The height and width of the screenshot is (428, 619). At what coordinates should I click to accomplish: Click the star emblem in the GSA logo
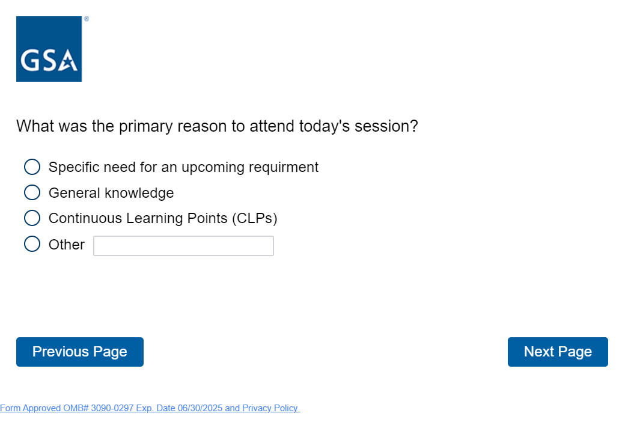[x=69, y=61]
